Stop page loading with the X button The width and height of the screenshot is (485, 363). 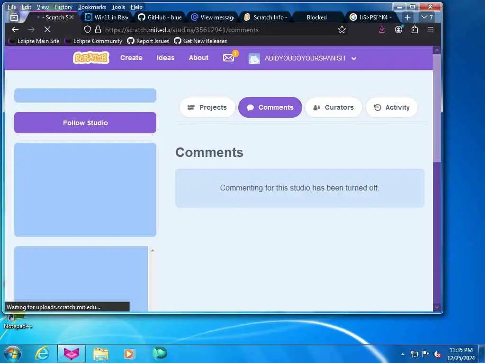tap(47, 29)
